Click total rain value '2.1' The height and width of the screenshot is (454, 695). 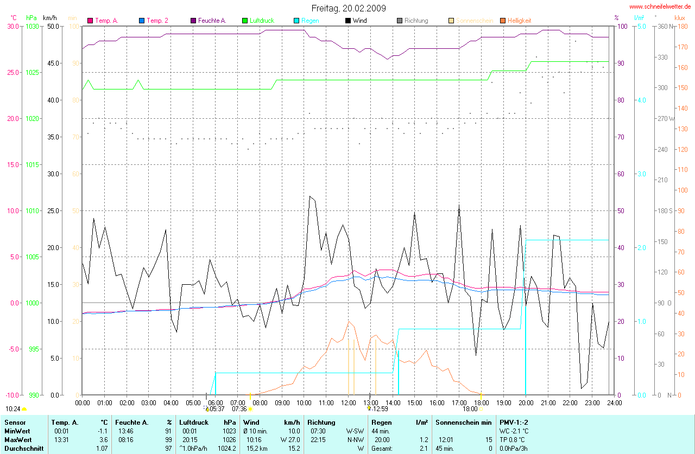pos(423,449)
